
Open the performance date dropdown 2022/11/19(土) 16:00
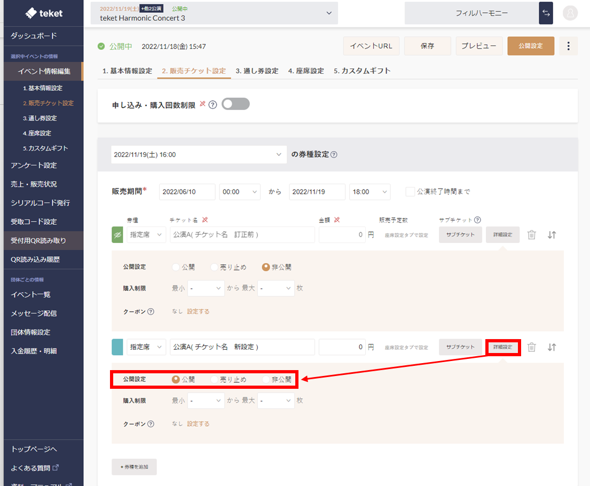[199, 155]
